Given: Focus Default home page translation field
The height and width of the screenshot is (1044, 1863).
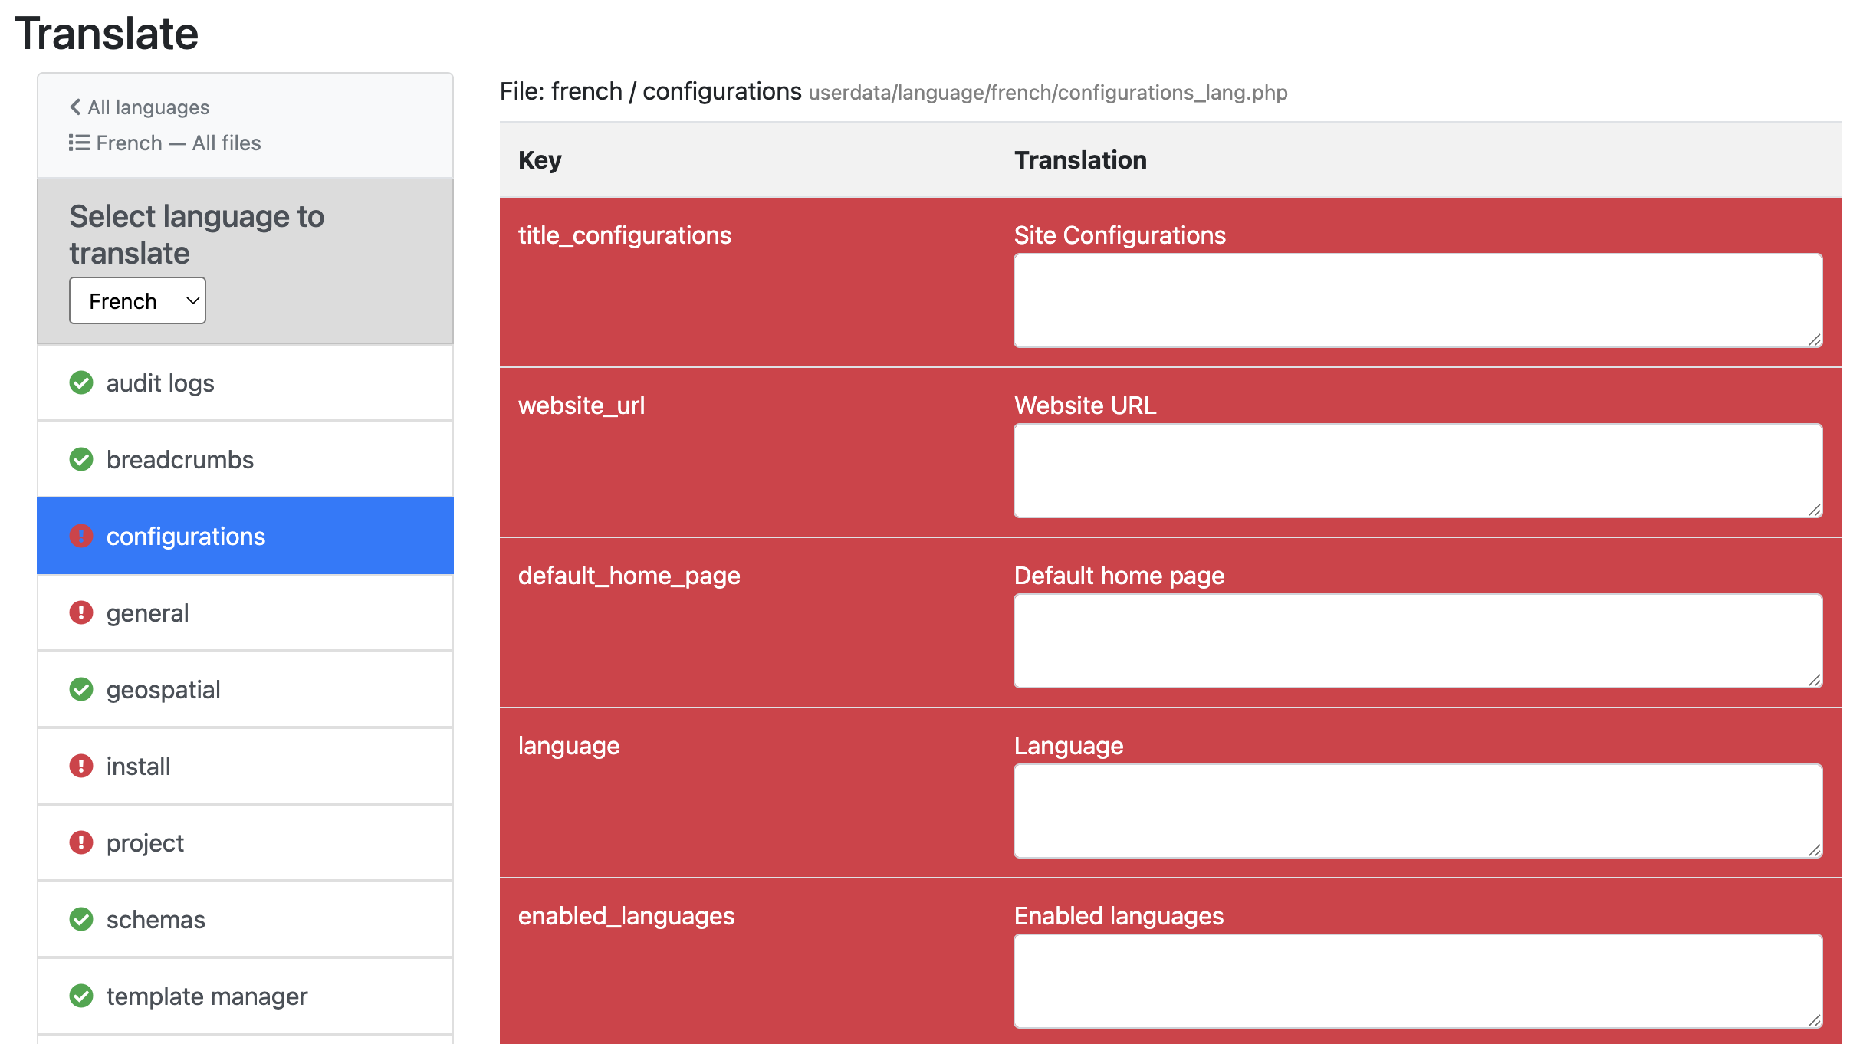Looking at the screenshot, I should [x=1417, y=641].
